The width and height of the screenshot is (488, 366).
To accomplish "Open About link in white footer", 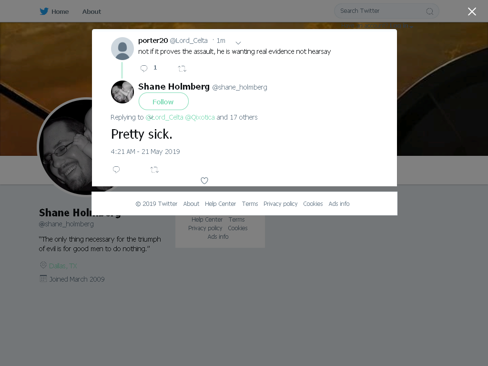I will [x=191, y=204].
